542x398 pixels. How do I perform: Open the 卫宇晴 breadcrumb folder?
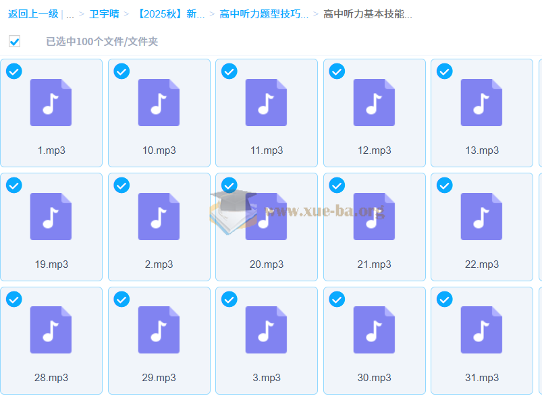point(104,14)
